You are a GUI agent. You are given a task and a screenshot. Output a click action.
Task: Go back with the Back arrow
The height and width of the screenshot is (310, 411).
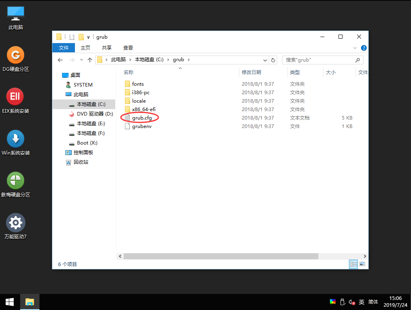click(x=60, y=60)
